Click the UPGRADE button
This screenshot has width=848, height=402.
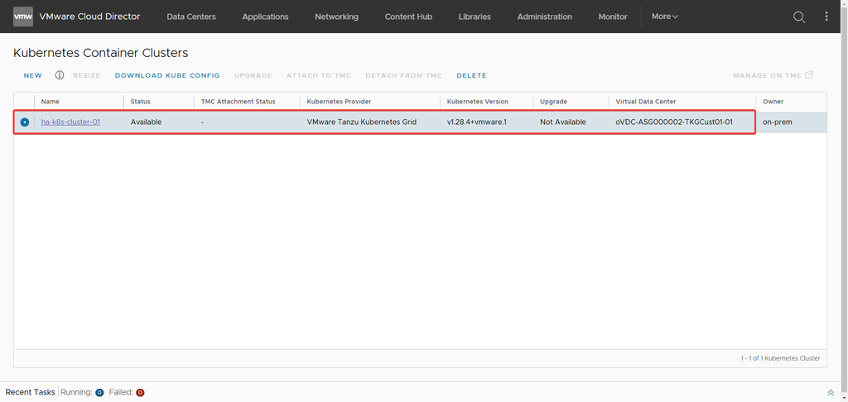tap(253, 75)
